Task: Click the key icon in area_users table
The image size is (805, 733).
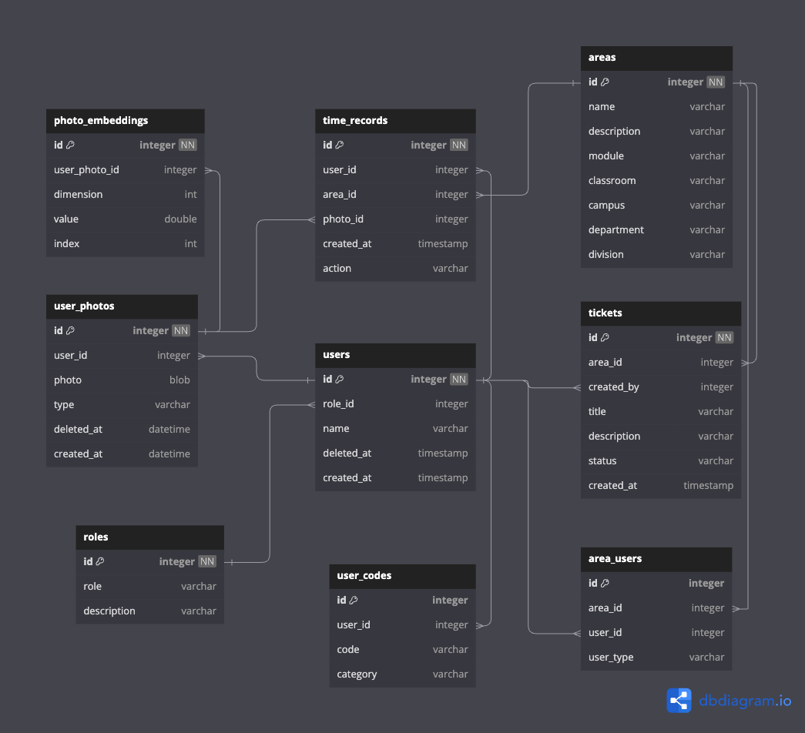Action: [605, 584]
